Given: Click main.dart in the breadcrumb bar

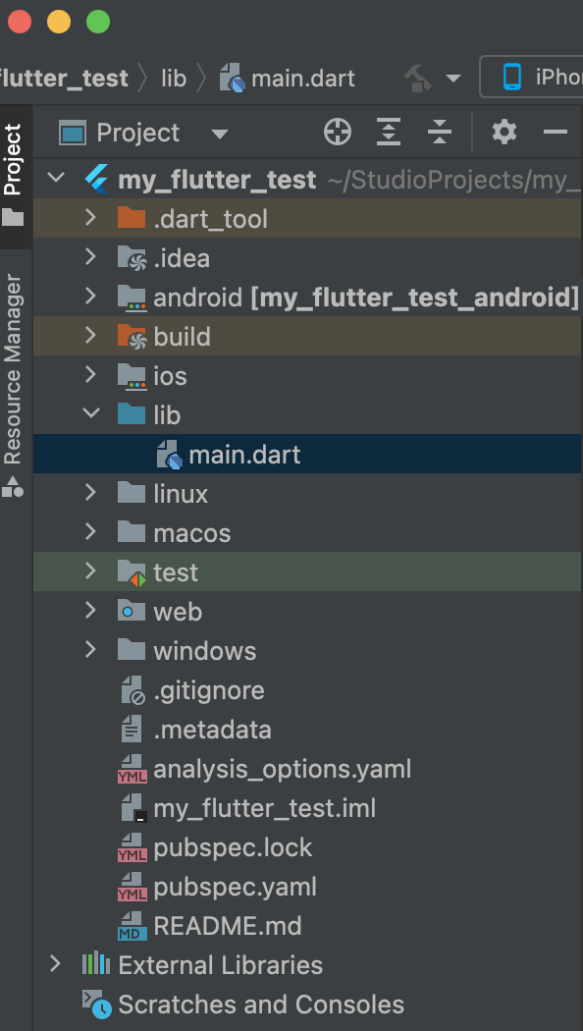Looking at the screenshot, I should (288, 79).
